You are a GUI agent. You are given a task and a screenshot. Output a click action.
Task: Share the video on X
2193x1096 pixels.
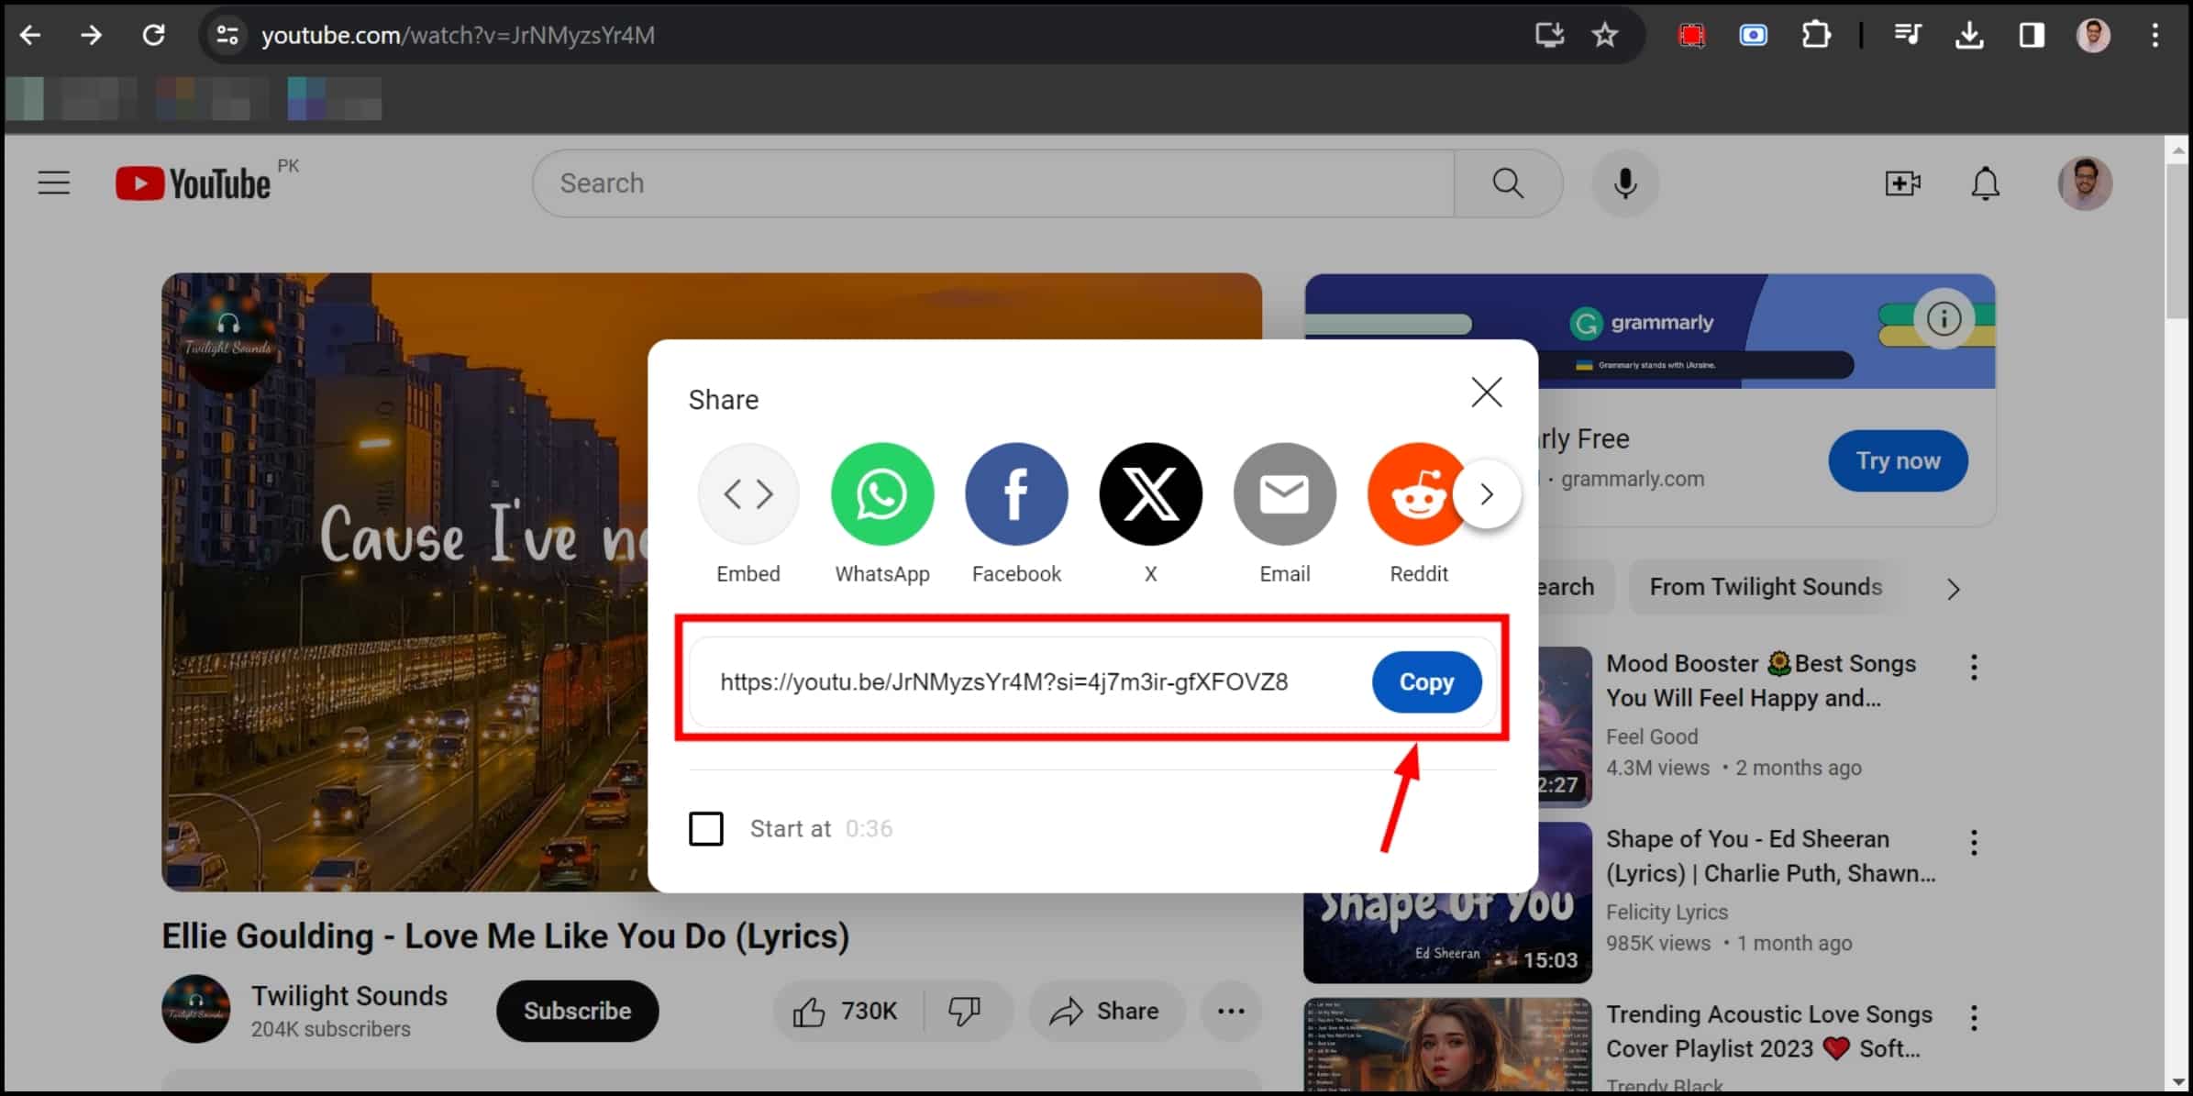pos(1150,494)
